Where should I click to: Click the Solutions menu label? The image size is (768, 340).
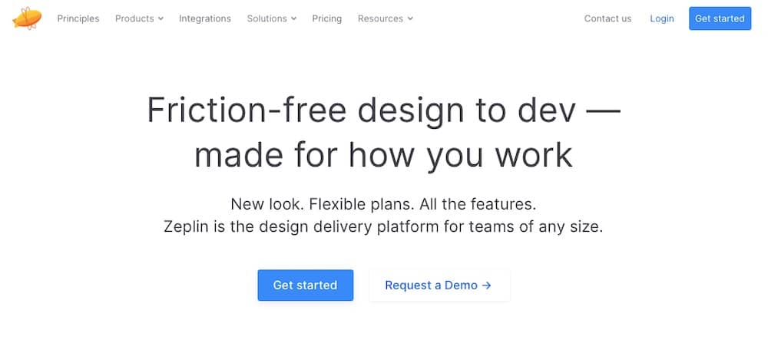tap(266, 18)
